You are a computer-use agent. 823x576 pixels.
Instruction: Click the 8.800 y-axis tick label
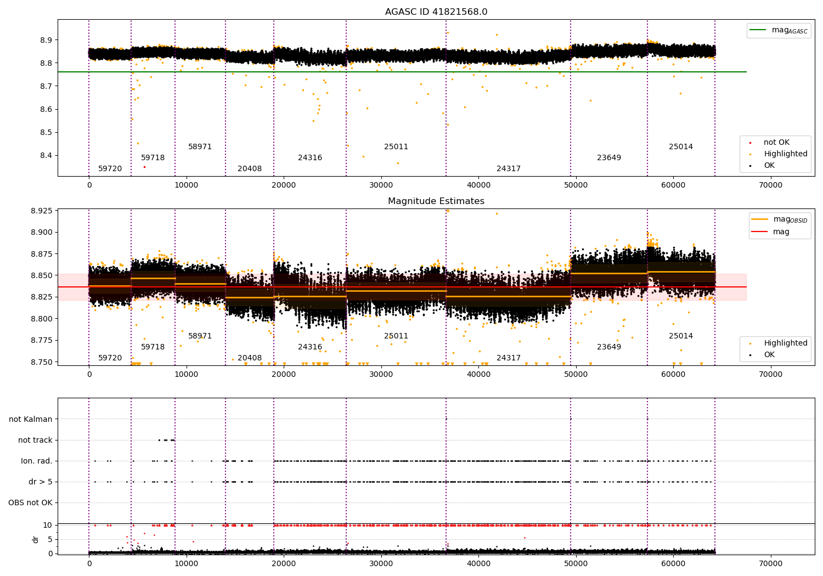[x=42, y=319]
